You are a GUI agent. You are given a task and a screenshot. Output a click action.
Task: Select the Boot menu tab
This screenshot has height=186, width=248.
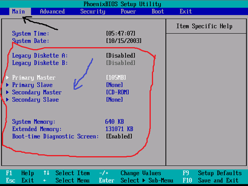click(x=158, y=12)
